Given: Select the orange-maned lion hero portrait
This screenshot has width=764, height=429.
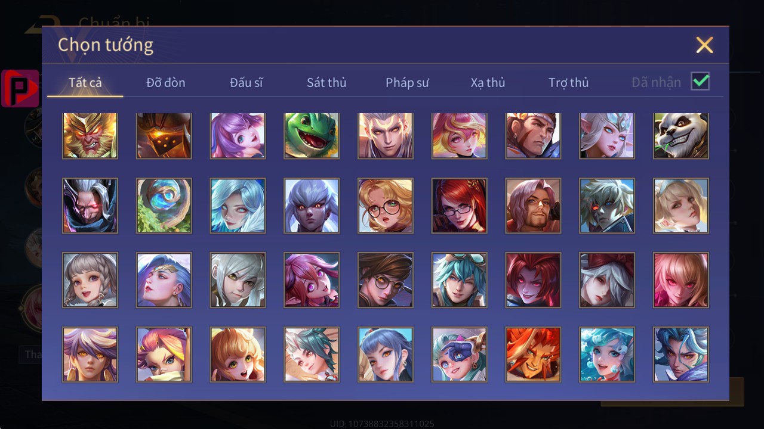Looking at the screenshot, I should tap(533, 355).
